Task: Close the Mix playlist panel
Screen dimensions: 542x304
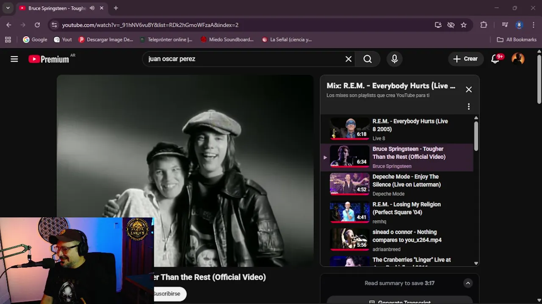Action: 469,90
